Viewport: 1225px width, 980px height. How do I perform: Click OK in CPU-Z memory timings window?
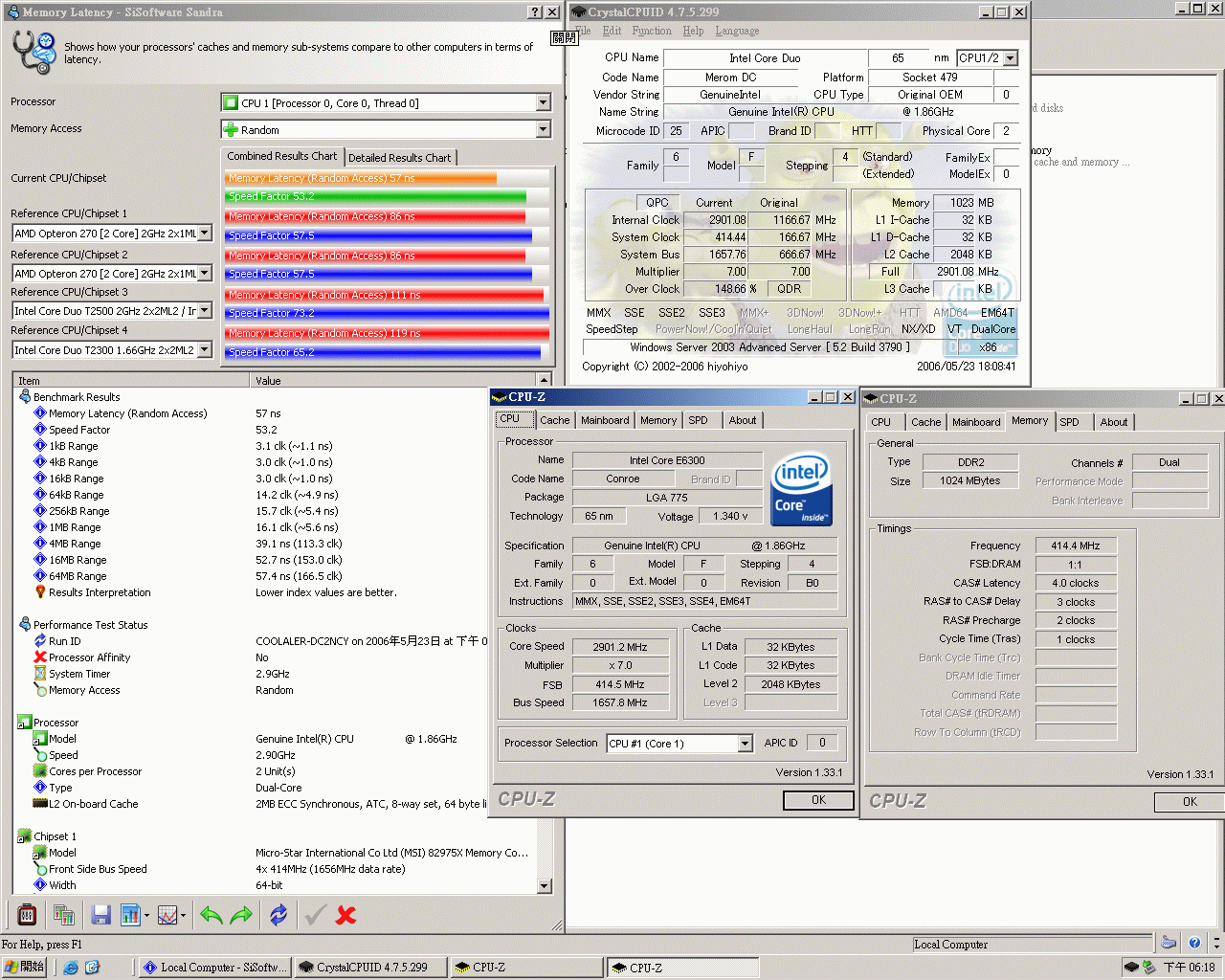pyautogui.click(x=1190, y=802)
